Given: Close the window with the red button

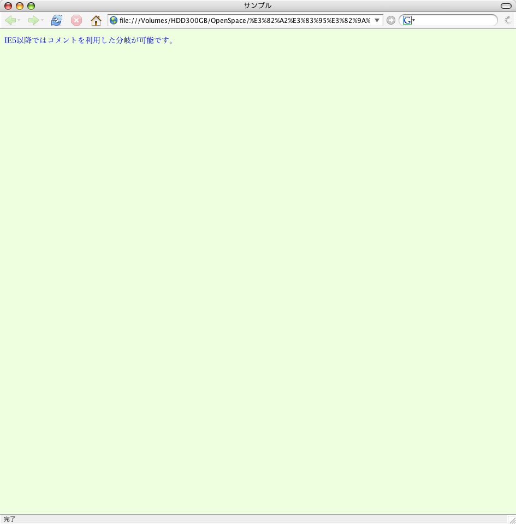Looking at the screenshot, I should tap(8, 5).
